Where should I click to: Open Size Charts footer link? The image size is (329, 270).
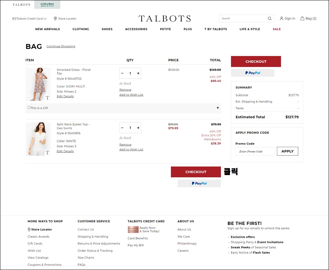pyautogui.click(x=86, y=258)
